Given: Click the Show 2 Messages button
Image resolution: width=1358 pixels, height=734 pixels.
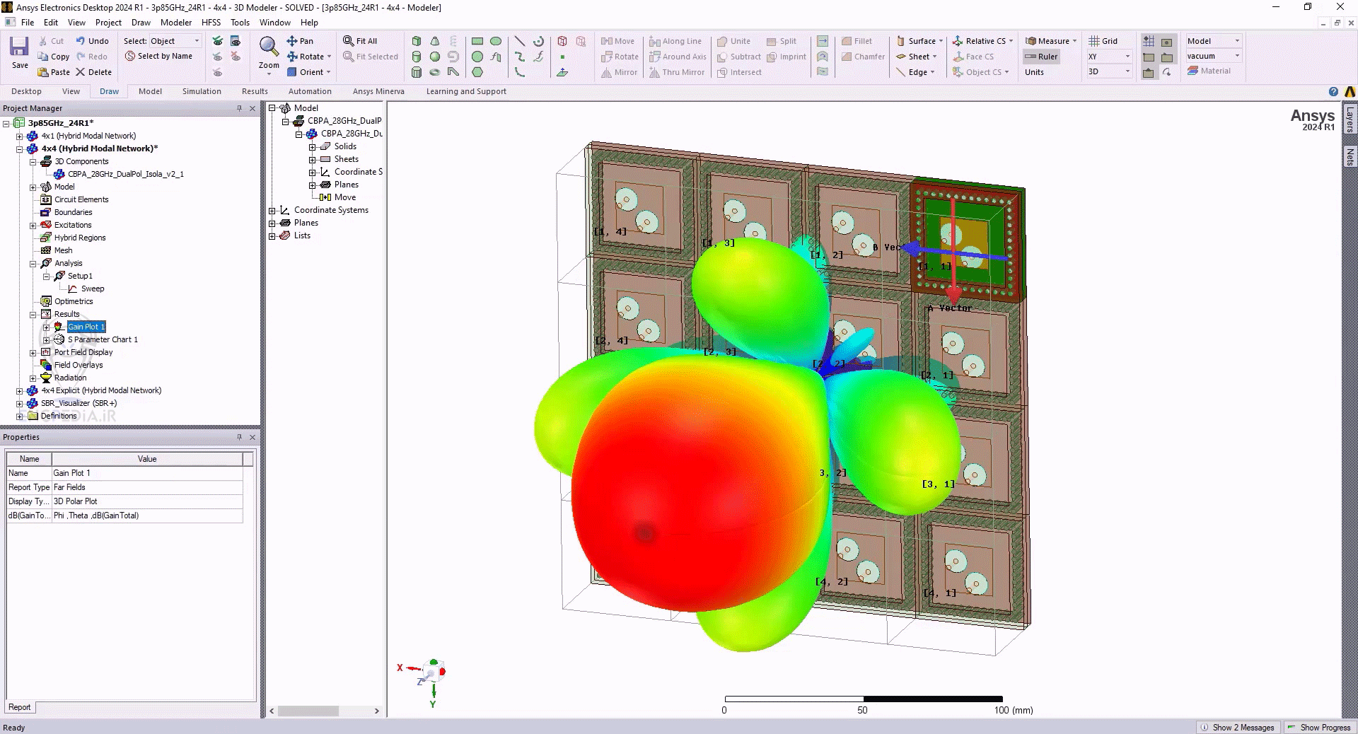Looking at the screenshot, I should coord(1237,728).
